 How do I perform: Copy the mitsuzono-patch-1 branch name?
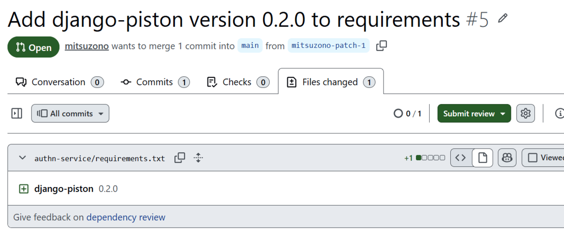tap(382, 45)
